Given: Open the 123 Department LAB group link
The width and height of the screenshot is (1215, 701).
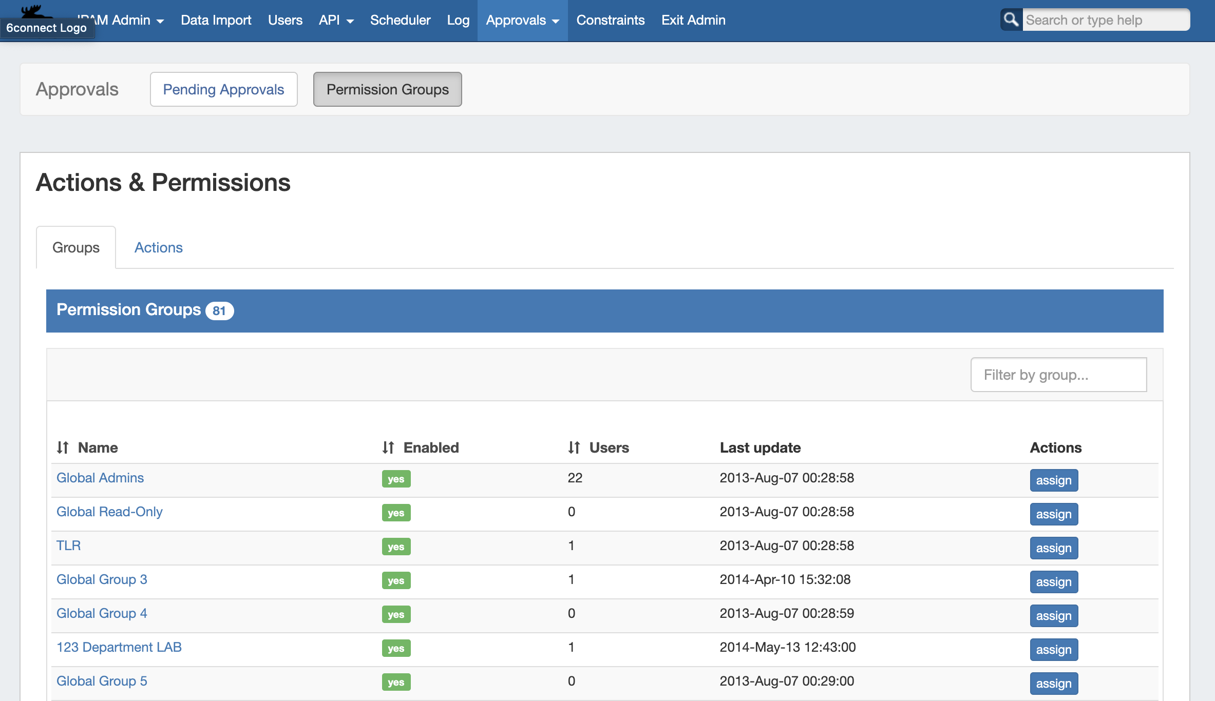Looking at the screenshot, I should coord(119,647).
